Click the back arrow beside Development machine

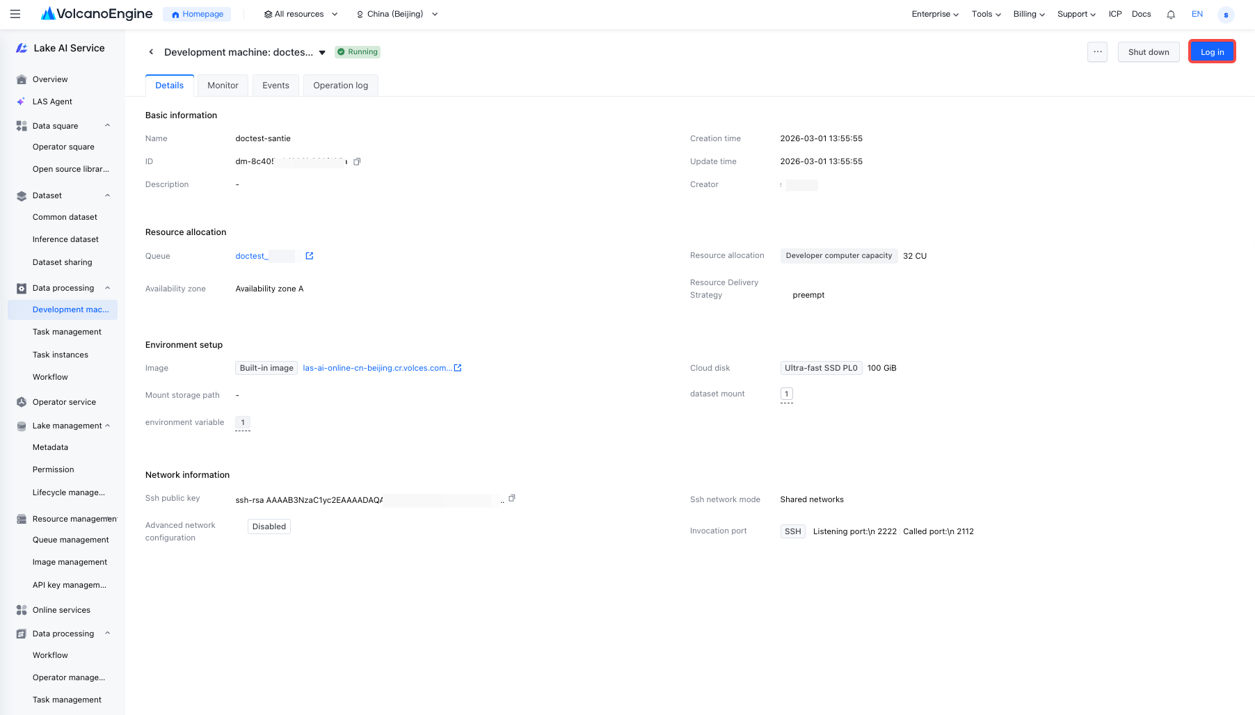coord(151,52)
